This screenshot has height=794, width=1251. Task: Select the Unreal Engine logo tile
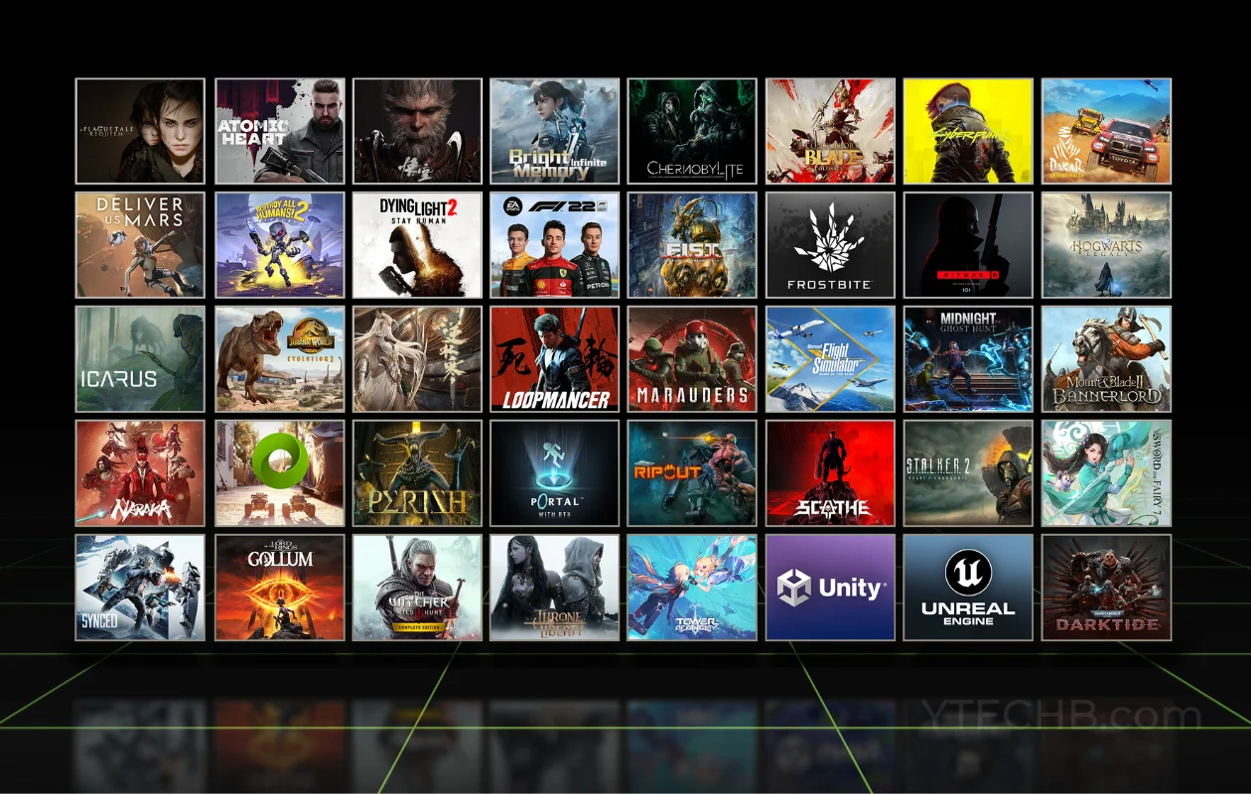pyautogui.click(x=968, y=588)
